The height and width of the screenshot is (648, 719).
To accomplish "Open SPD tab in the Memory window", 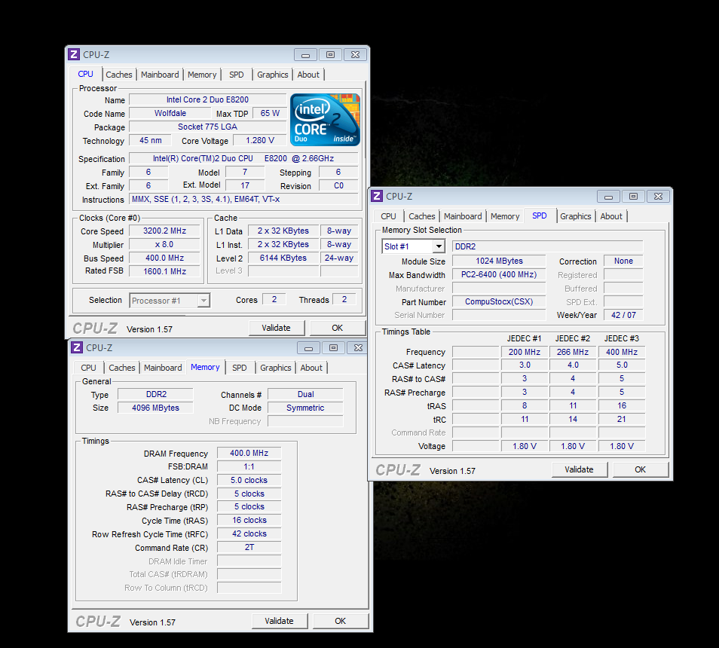I will coord(240,368).
